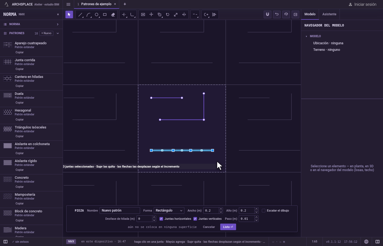Decrease the Alto value
Image resolution: width=383 pixels, height=246 pixels.
pos(257,212)
